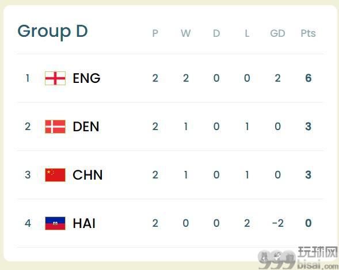Select the ENG team name
The image size is (339, 270).
click(x=86, y=78)
